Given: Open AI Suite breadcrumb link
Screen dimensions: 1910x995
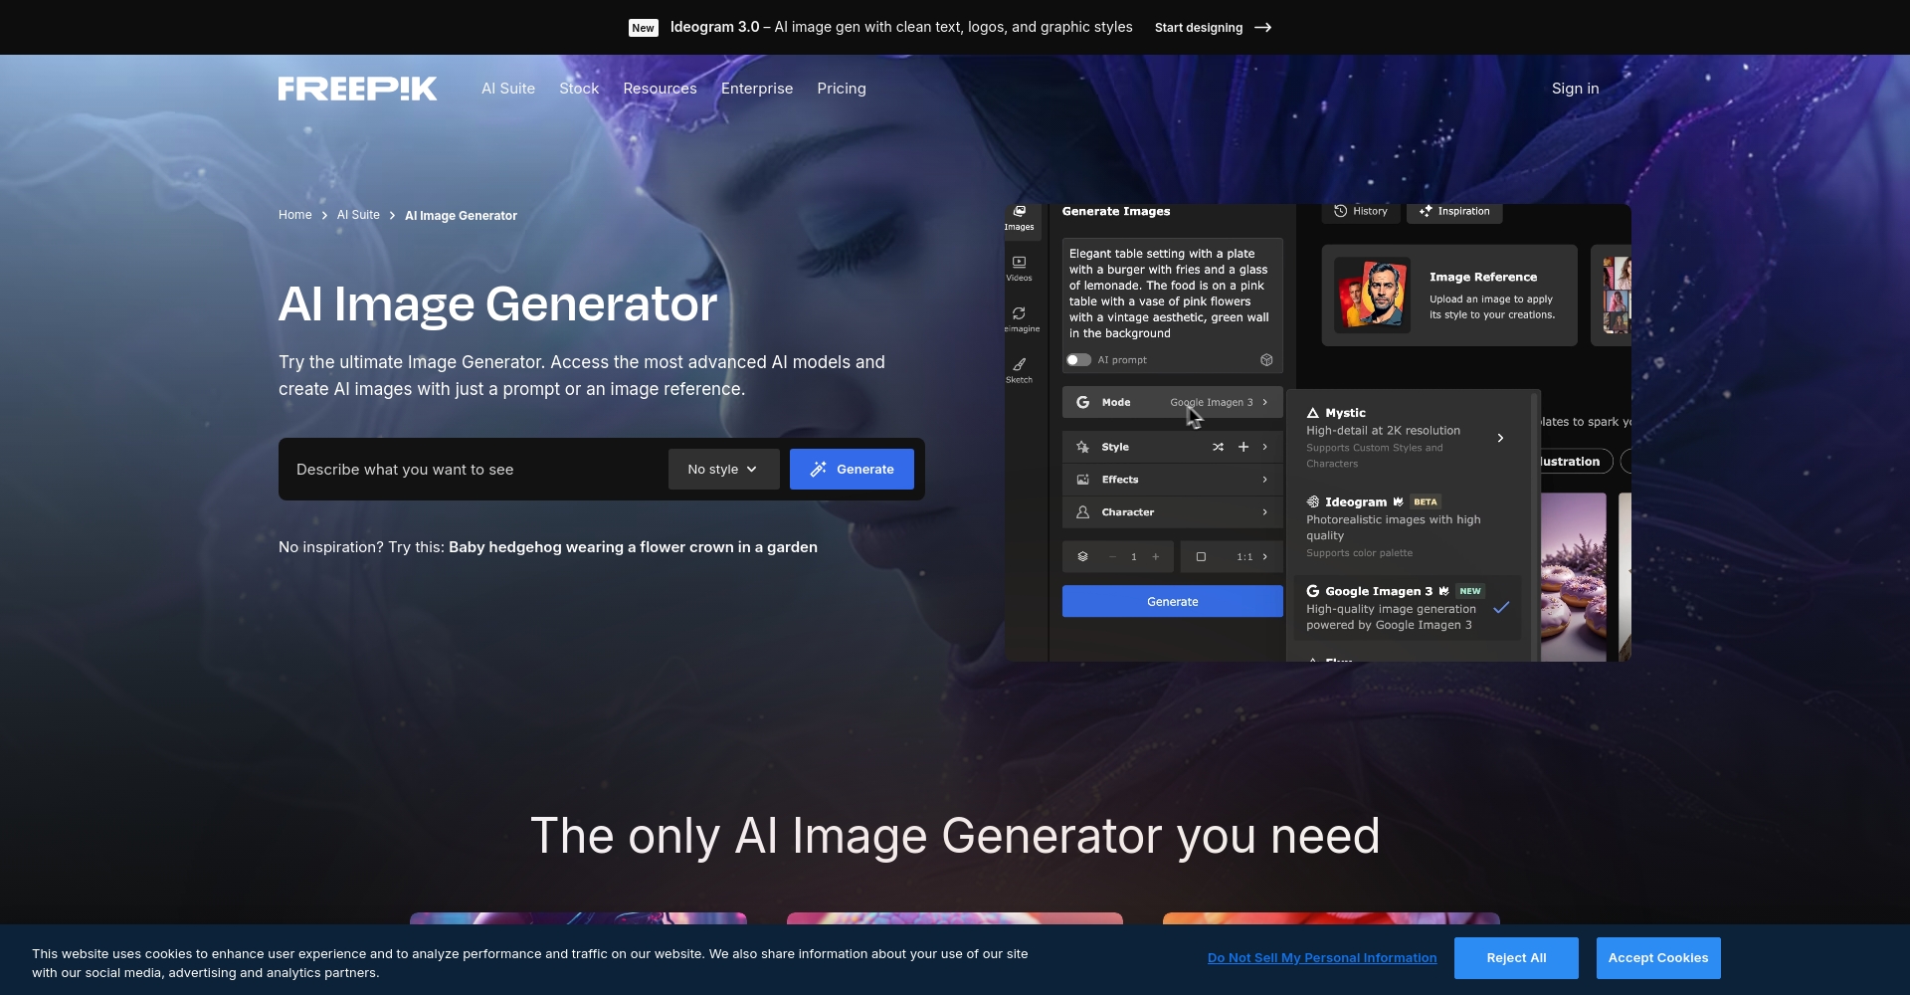Looking at the screenshot, I should pos(358,215).
